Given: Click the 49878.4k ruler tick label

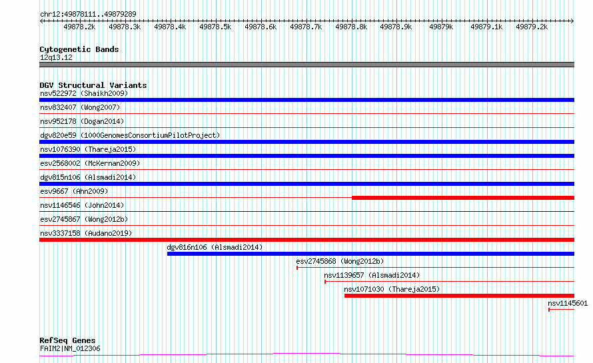Looking at the screenshot, I should 170,27.
